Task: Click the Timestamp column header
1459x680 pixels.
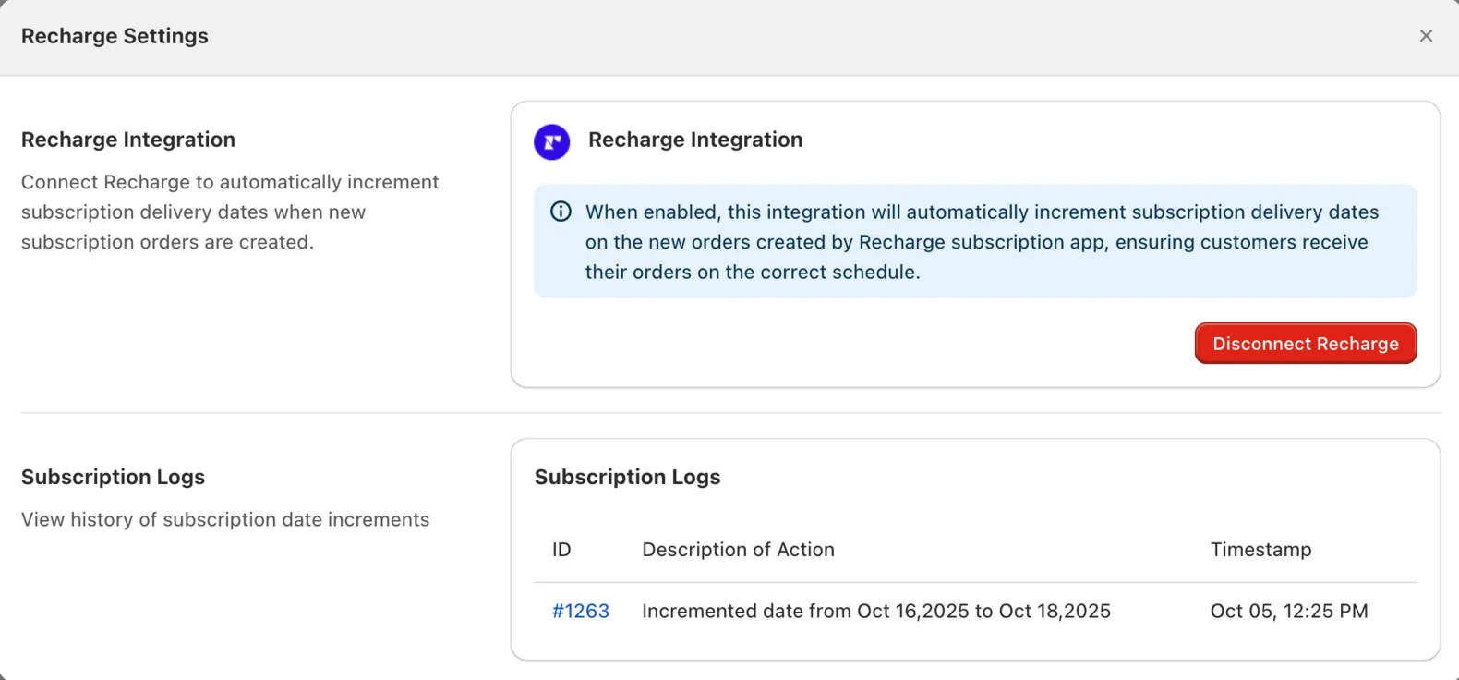Action: [x=1260, y=550]
